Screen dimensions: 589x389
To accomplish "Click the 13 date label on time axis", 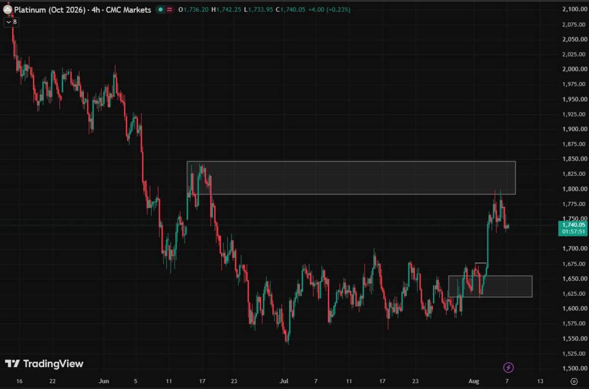I will pyautogui.click(x=540, y=381).
